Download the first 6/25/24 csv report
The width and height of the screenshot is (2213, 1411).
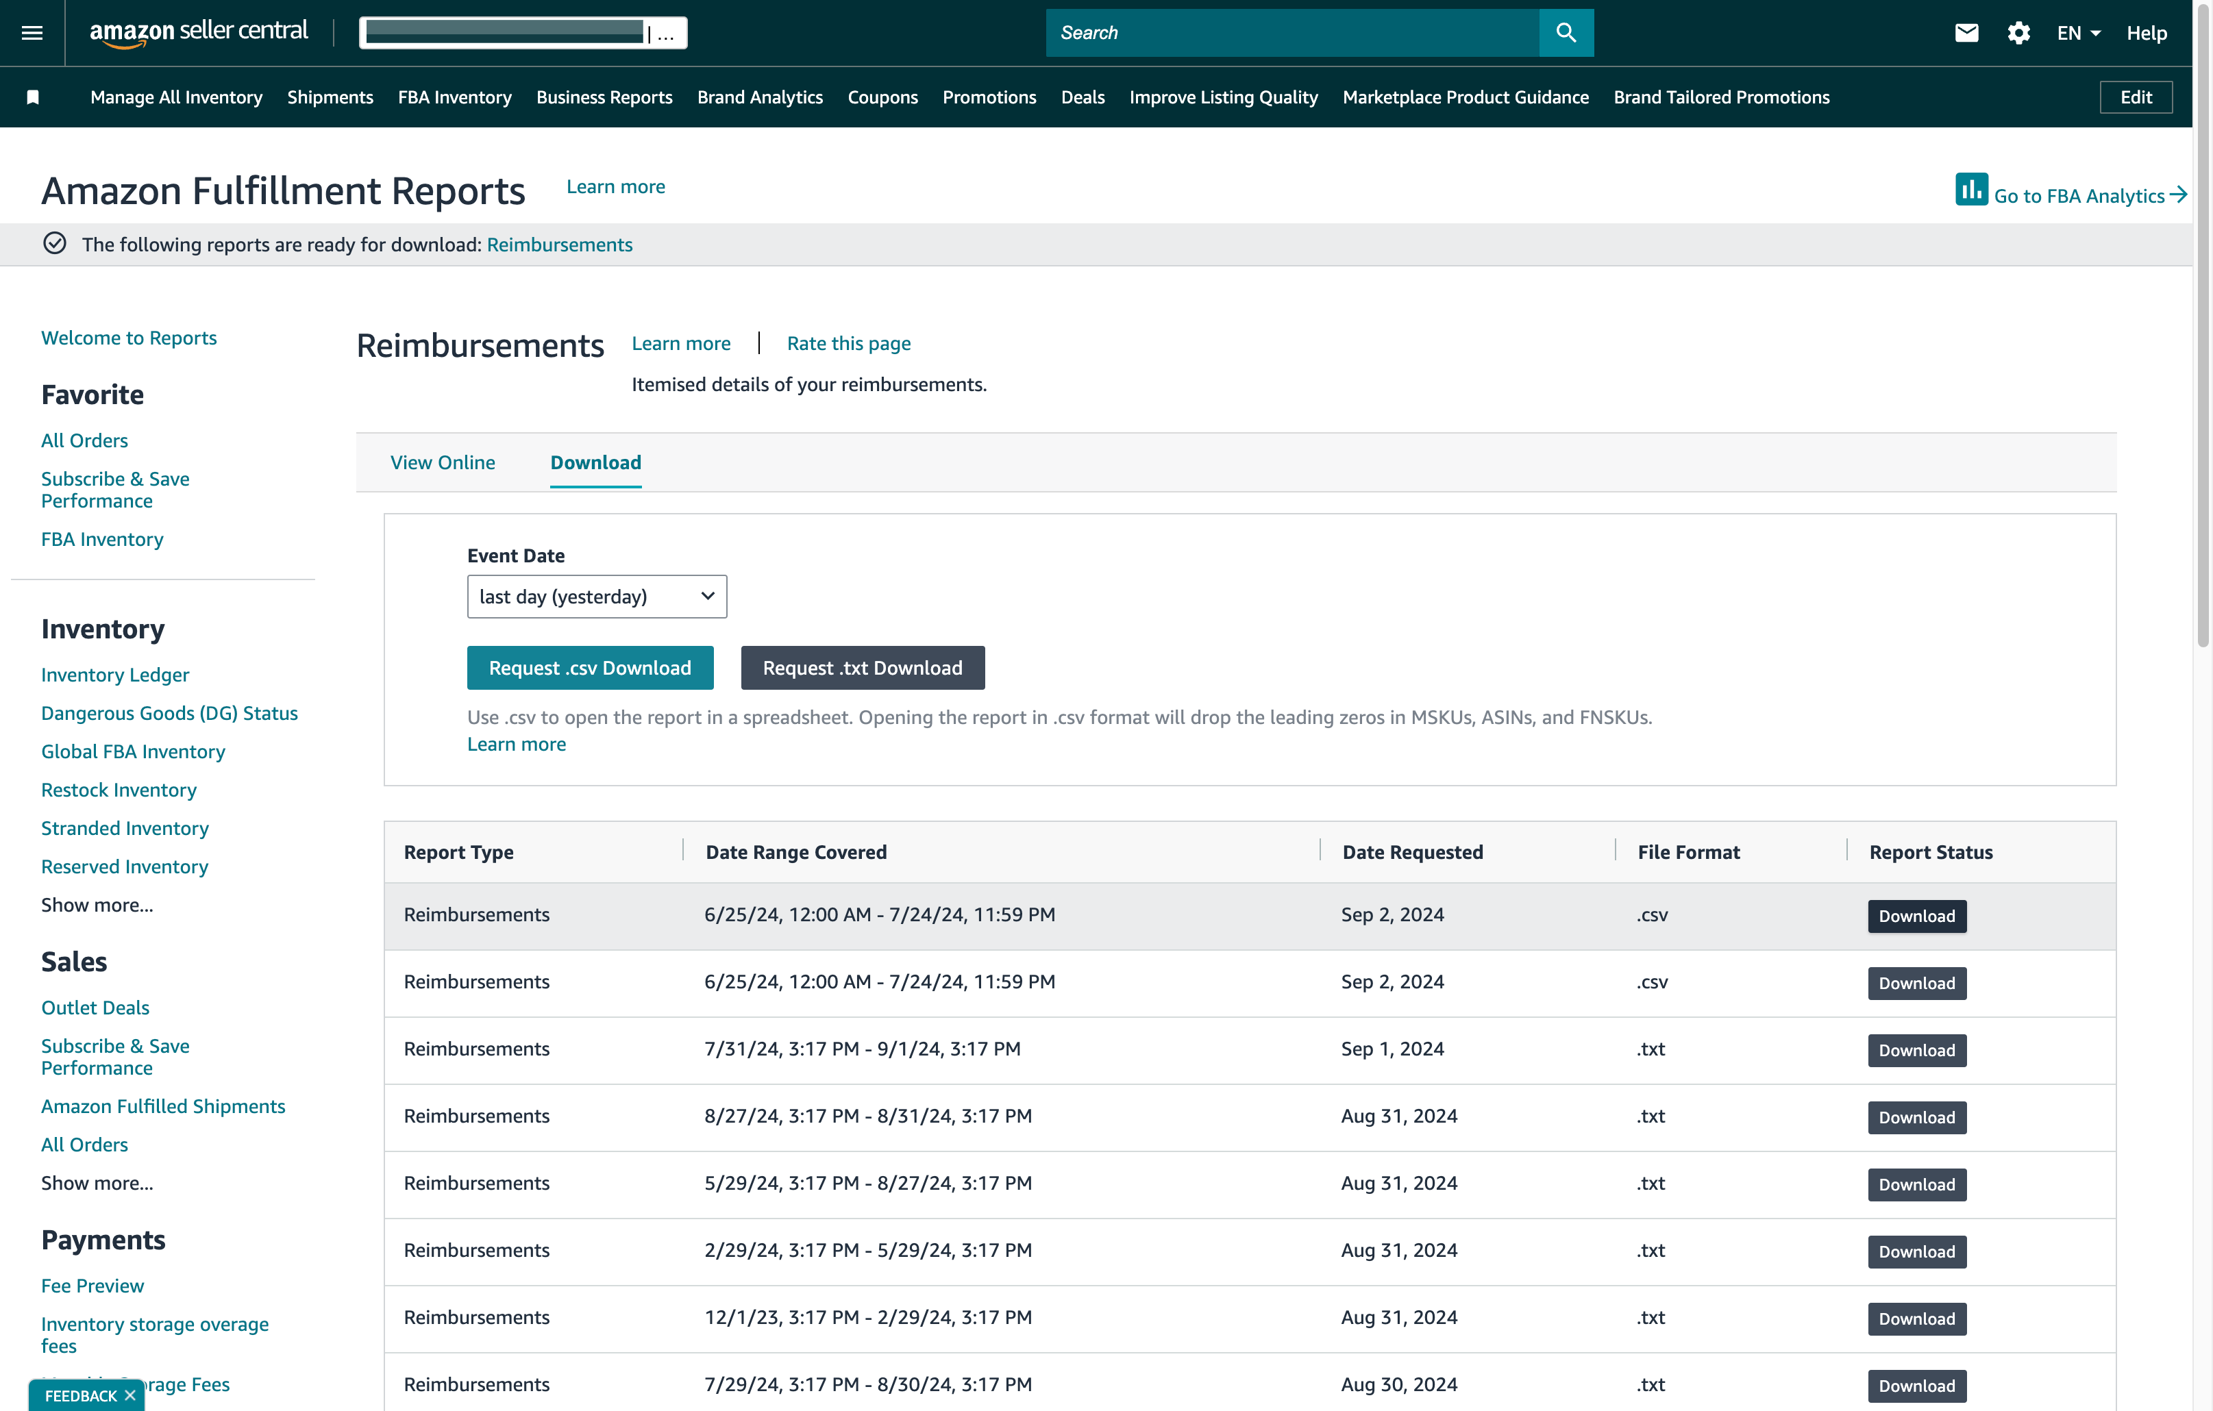point(1916,916)
